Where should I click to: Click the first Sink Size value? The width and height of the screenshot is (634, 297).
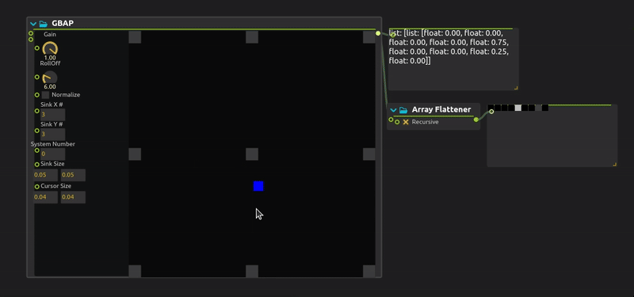tap(45, 175)
